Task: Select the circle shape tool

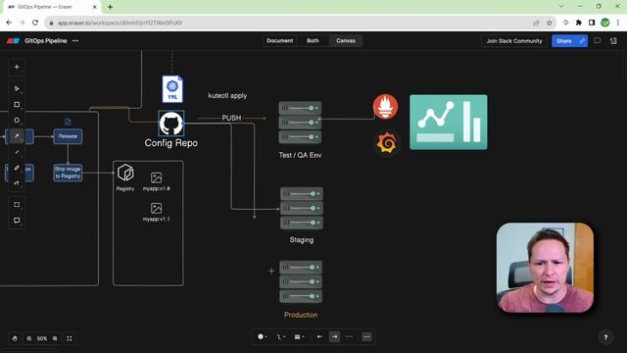Action: (17, 120)
